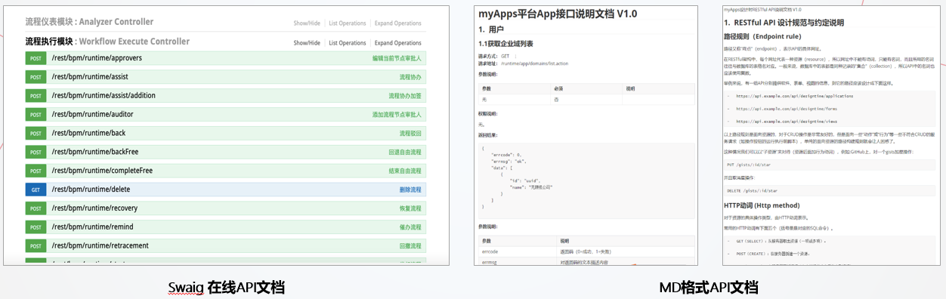Screen dimensions: 946x299
Task: Click POST badge for runtime/retracement
Action: click(x=36, y=246)
